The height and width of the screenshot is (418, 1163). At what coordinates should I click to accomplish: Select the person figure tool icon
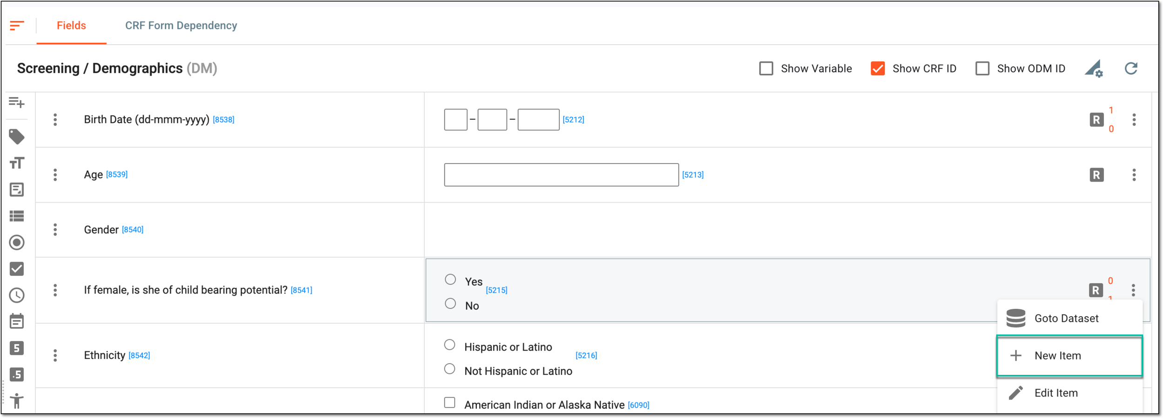point(17,401)
